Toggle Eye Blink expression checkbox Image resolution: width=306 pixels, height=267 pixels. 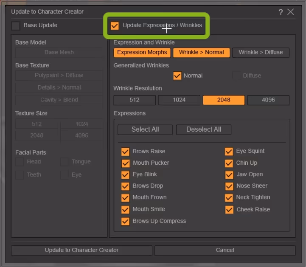(x=125, y=175)
